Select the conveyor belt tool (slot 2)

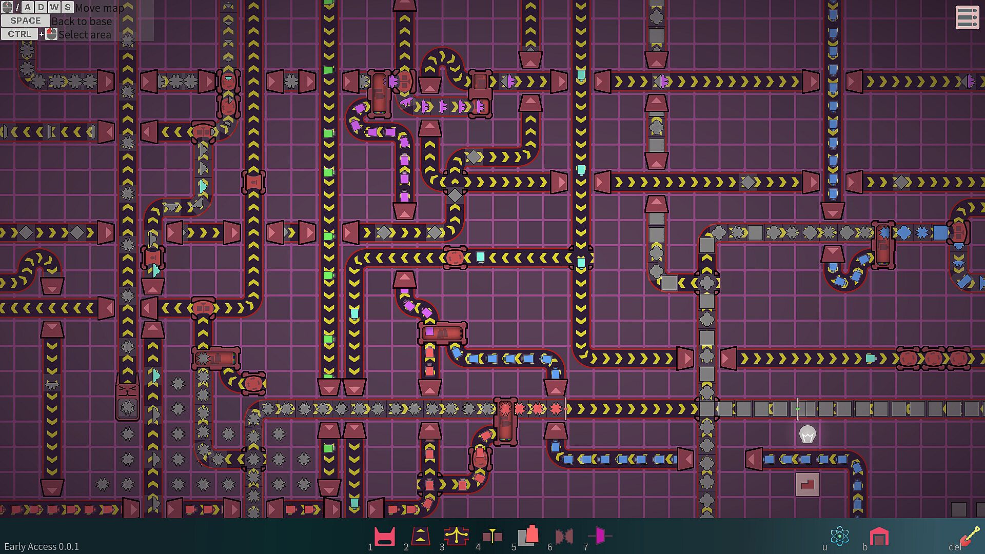click(420, 537)
